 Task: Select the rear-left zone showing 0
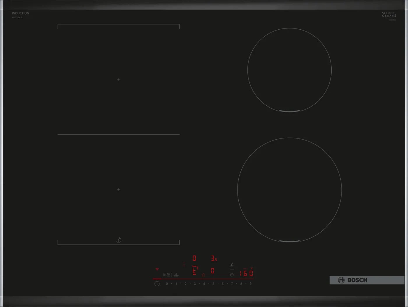pos(194,258)
